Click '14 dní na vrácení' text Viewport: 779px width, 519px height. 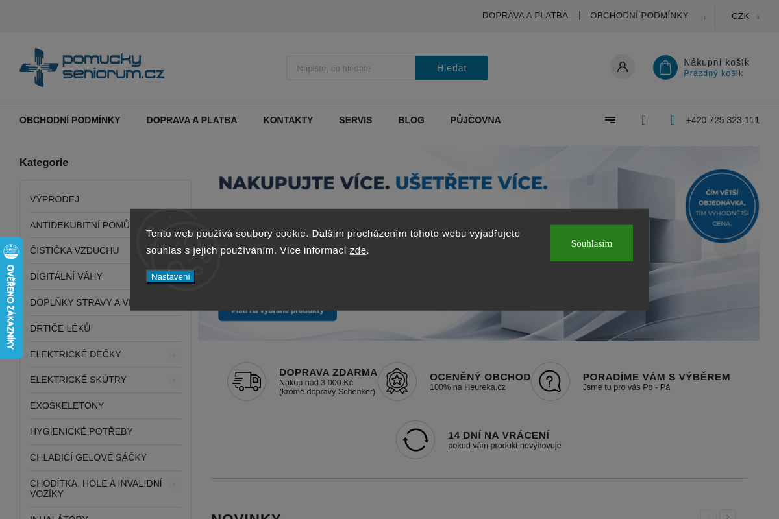click(x=499, y=435)
